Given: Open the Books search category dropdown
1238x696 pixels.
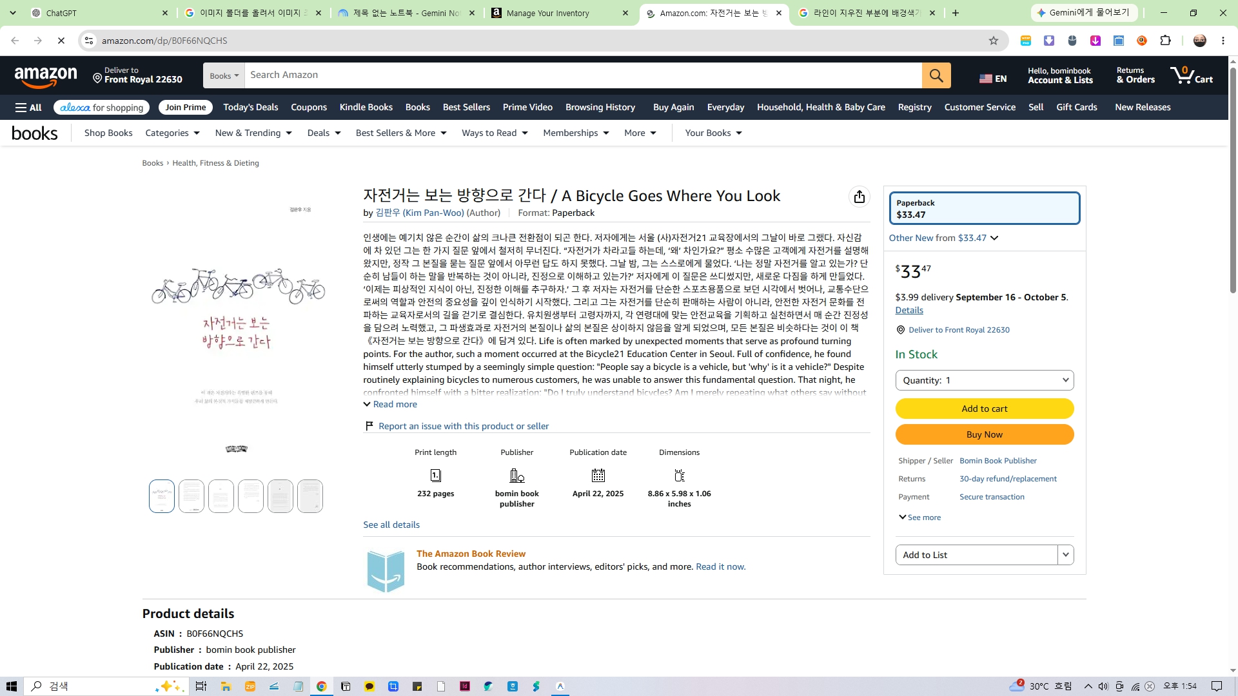Looking at the screenshot, I should click(224, 75).
